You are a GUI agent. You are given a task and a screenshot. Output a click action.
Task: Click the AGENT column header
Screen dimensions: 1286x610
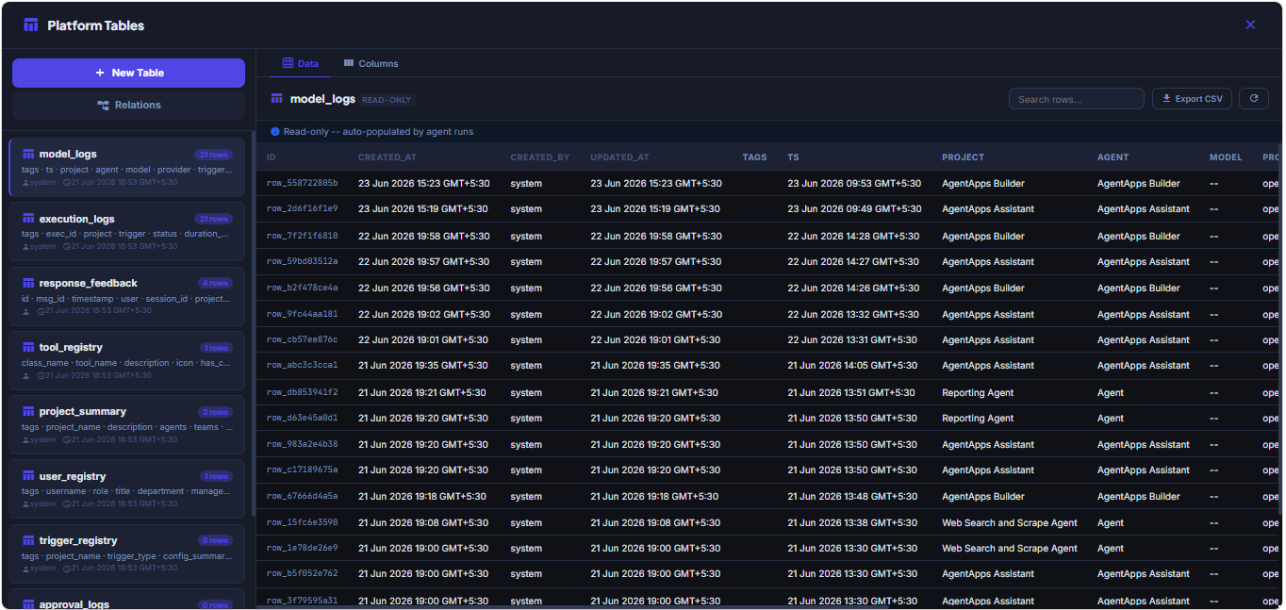[x=1113, y=157]
